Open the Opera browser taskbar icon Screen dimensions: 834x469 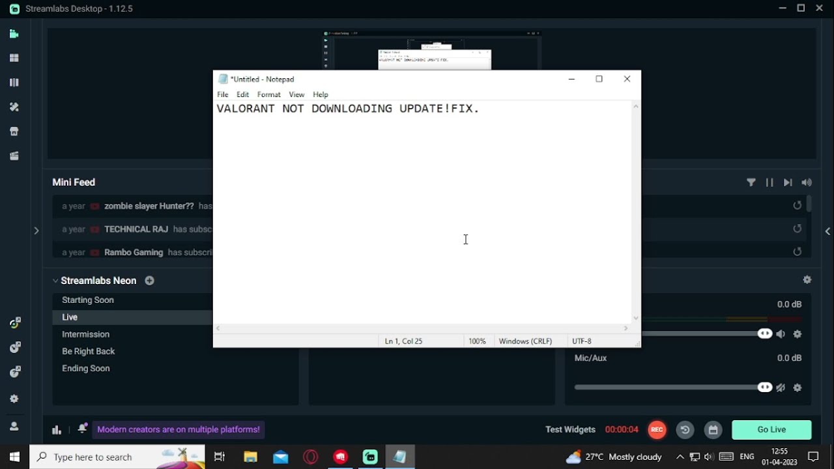pyautogui.click(x=311, y=457)
